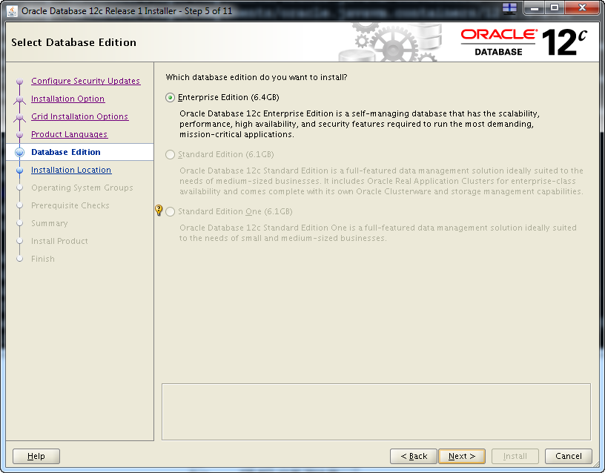Click the Standard Edition description paragraph
Screen dimensions: 605x473
point(382,182)
